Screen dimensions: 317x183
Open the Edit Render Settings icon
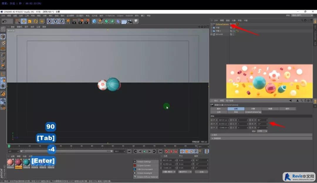coord(87,21)
